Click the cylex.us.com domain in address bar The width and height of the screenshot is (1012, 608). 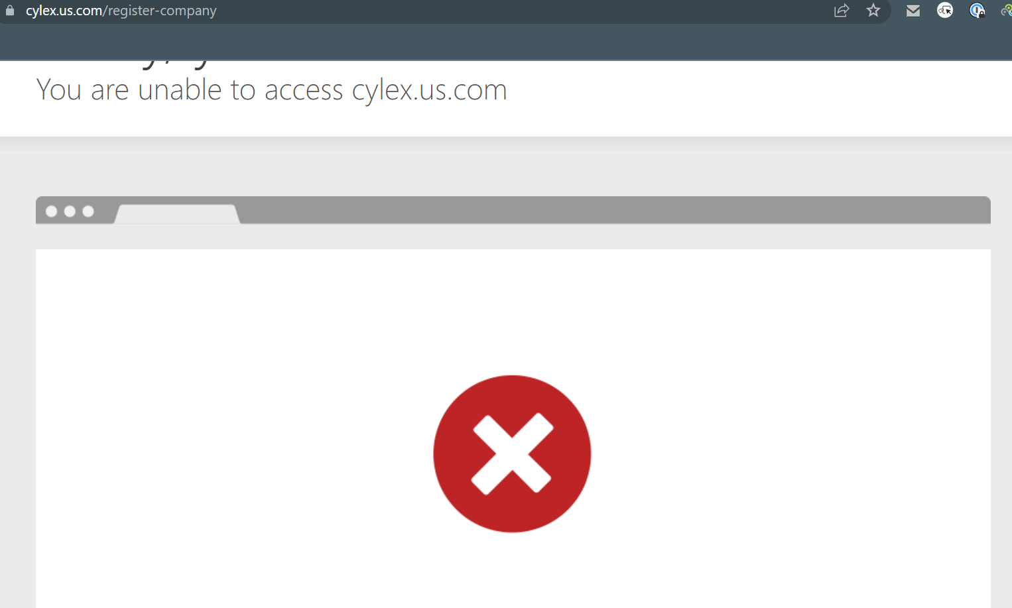64,11
